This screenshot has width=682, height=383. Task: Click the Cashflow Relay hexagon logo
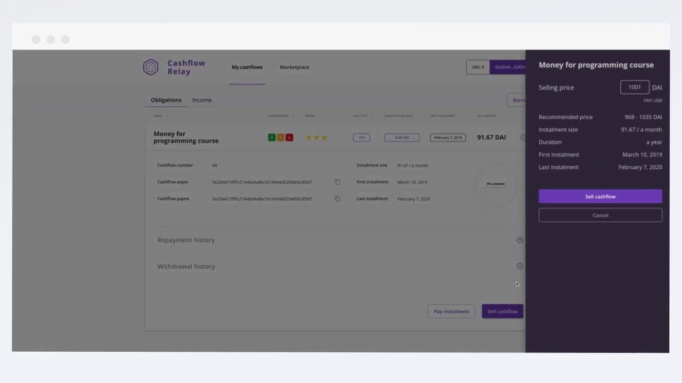tap(151, 67)
